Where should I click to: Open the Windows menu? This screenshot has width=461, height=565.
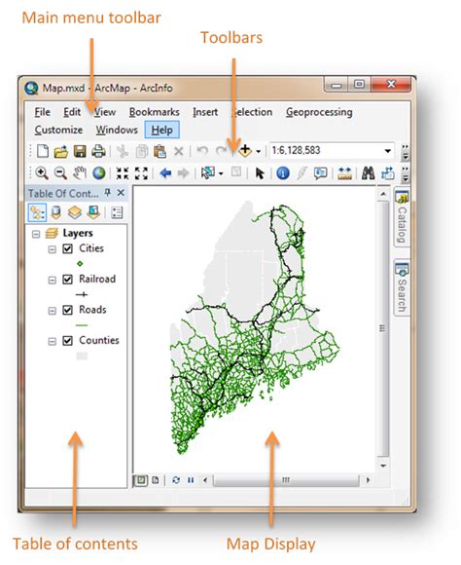(117, 130)
